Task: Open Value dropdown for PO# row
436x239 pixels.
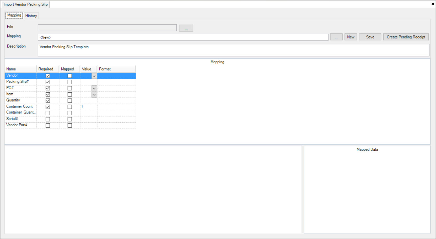Action: click(94, 88)
